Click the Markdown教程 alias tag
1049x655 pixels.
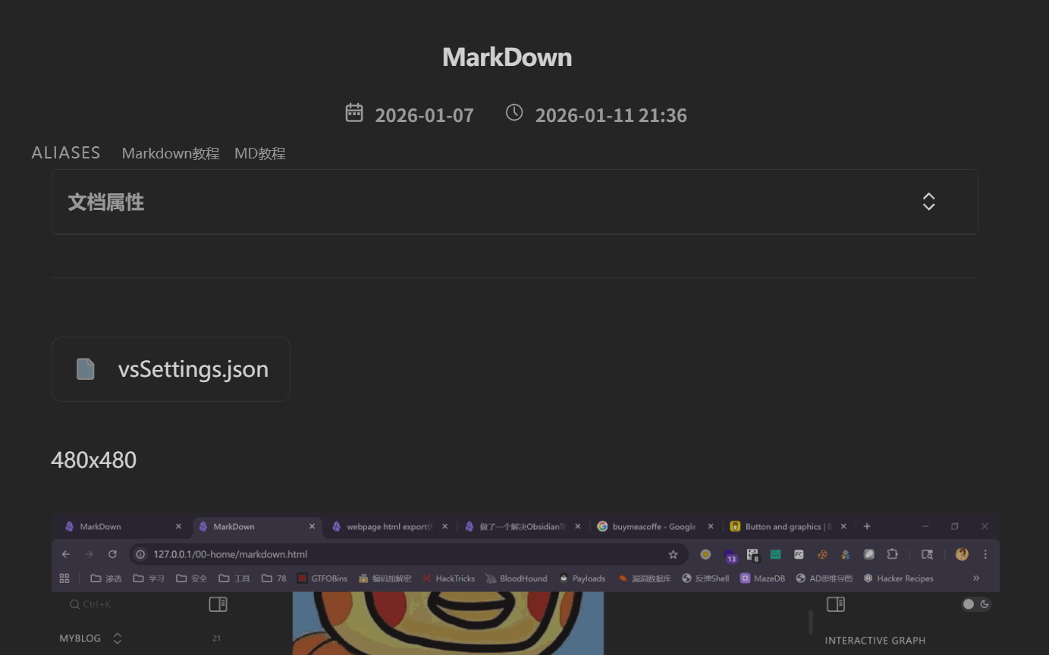pyautogui.click(x=171, y=153)
